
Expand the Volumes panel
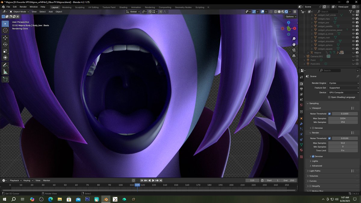coord(307,176)
